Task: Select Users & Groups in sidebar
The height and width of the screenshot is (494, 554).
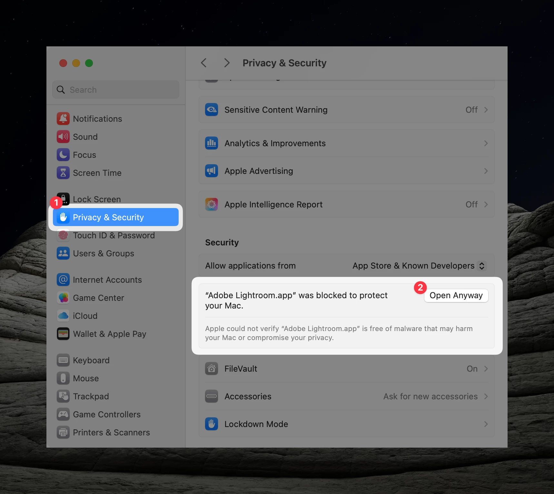Action: click(116, 253)
